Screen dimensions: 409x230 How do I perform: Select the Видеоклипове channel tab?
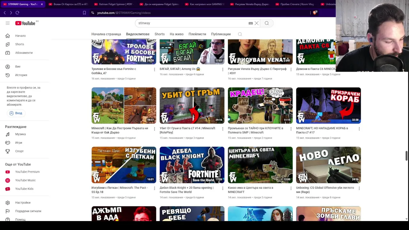coord(138,34)
